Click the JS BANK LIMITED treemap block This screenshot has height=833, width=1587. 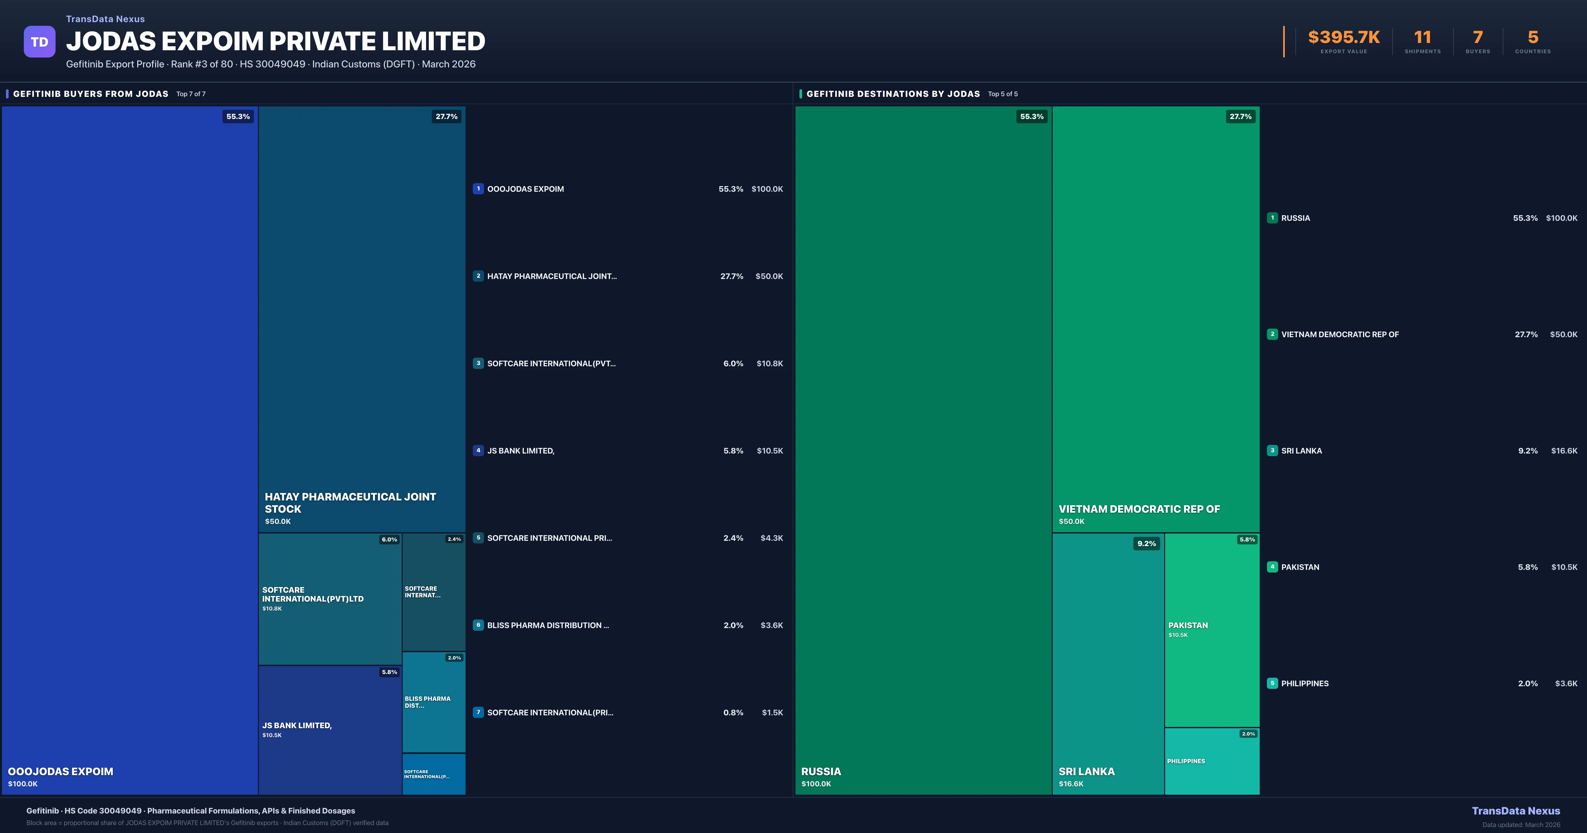330,730
